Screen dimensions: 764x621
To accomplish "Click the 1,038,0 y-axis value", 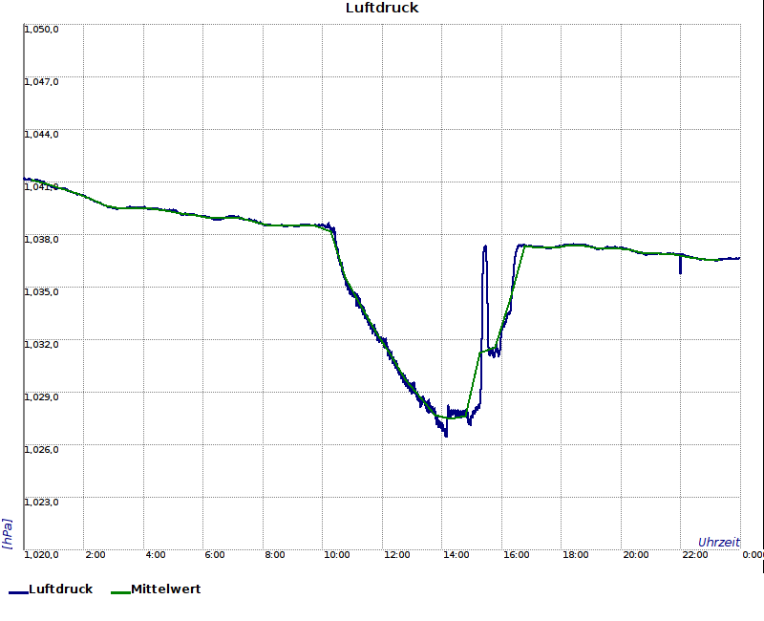I will click(x=41, y=240).
